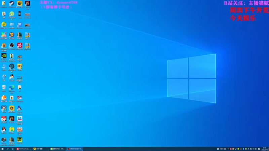
Task: Open the NetEase Cloud Music shortcut
Action: click(20, 46)
